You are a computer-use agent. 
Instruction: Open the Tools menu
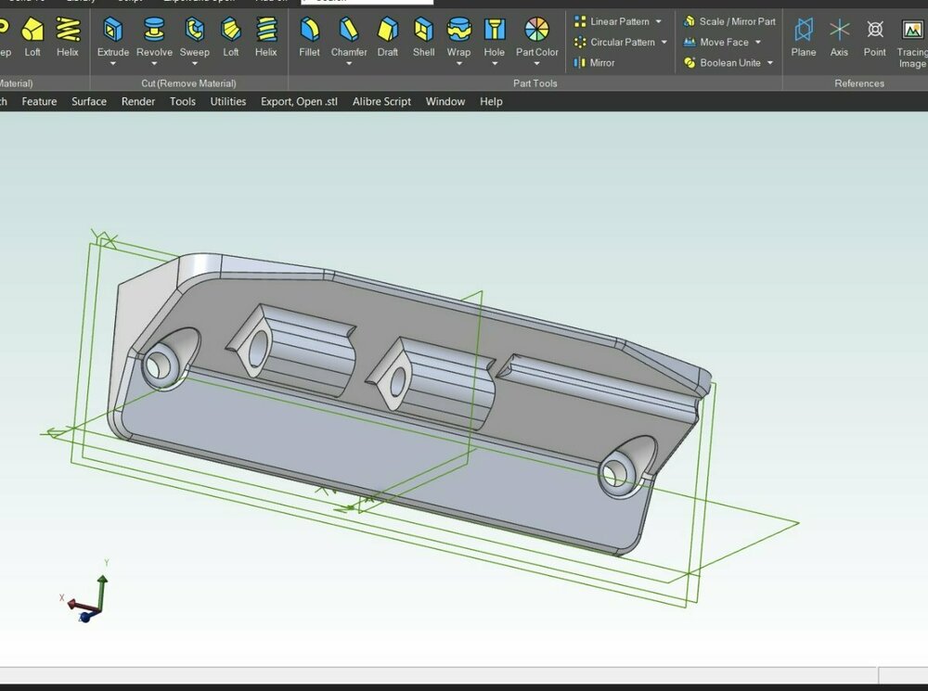click(182, 101)
